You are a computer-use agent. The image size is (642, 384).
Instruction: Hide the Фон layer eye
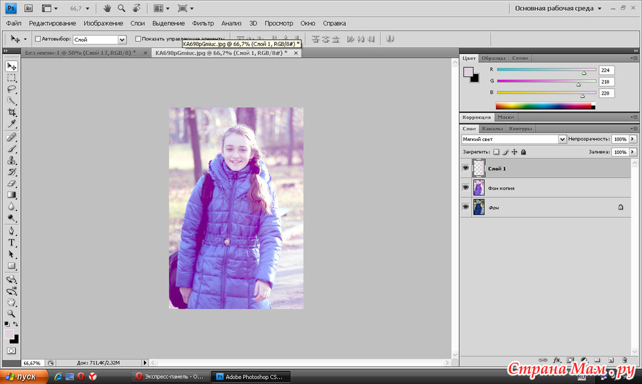(466, 207)
